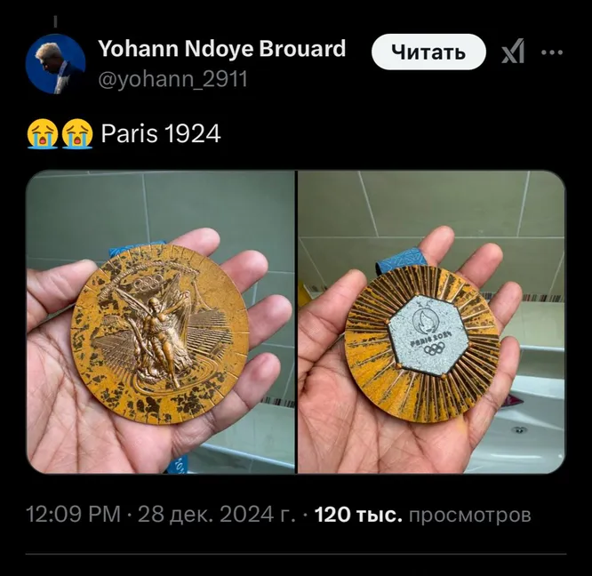Open the right photo of the medal back
The width and height of the screenshot is (592, 576).
pos(431,322)
